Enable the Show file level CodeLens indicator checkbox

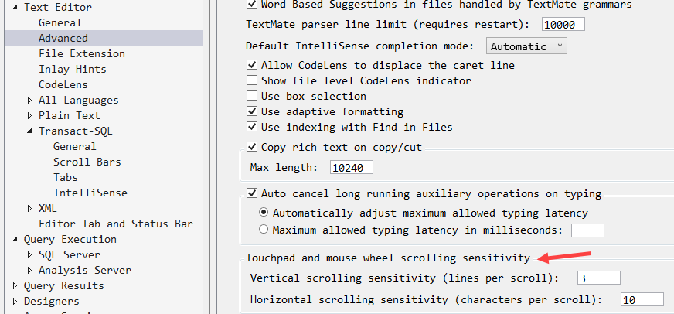pyautogui.click(x=251, y=80)
